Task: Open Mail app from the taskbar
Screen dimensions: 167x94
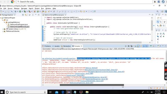Action: [57, 92]
